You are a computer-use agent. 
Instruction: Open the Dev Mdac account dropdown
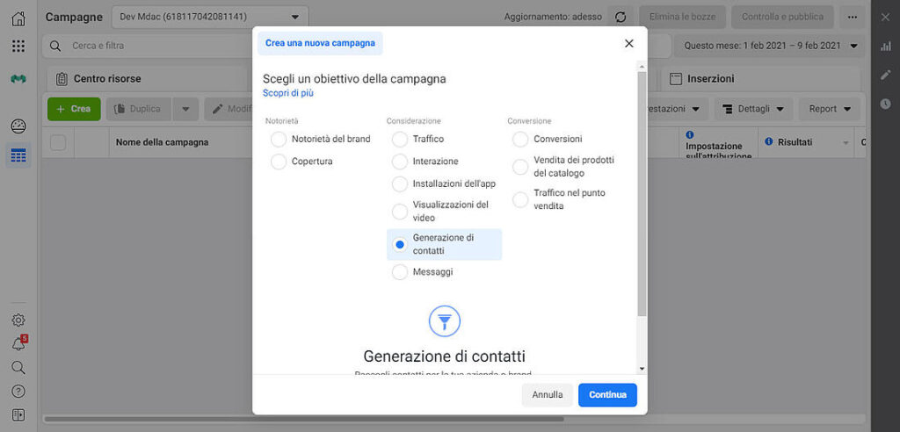[x=210, y=17]
